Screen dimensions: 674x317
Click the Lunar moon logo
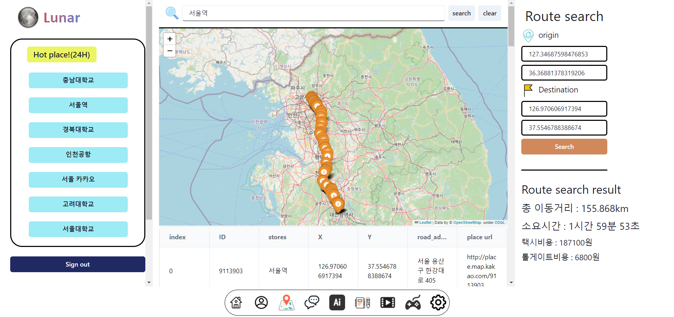tap(28, 18)
